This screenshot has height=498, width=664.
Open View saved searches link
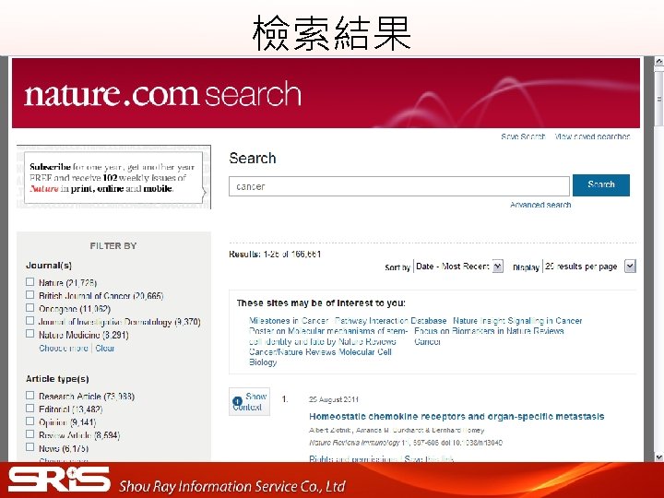click(x=592, y=136)
